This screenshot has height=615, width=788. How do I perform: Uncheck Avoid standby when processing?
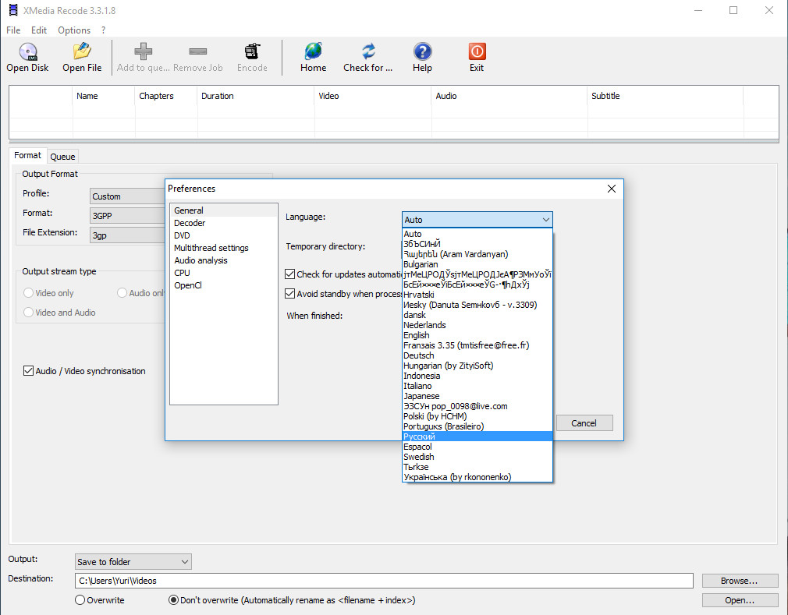tap(290, 294)
